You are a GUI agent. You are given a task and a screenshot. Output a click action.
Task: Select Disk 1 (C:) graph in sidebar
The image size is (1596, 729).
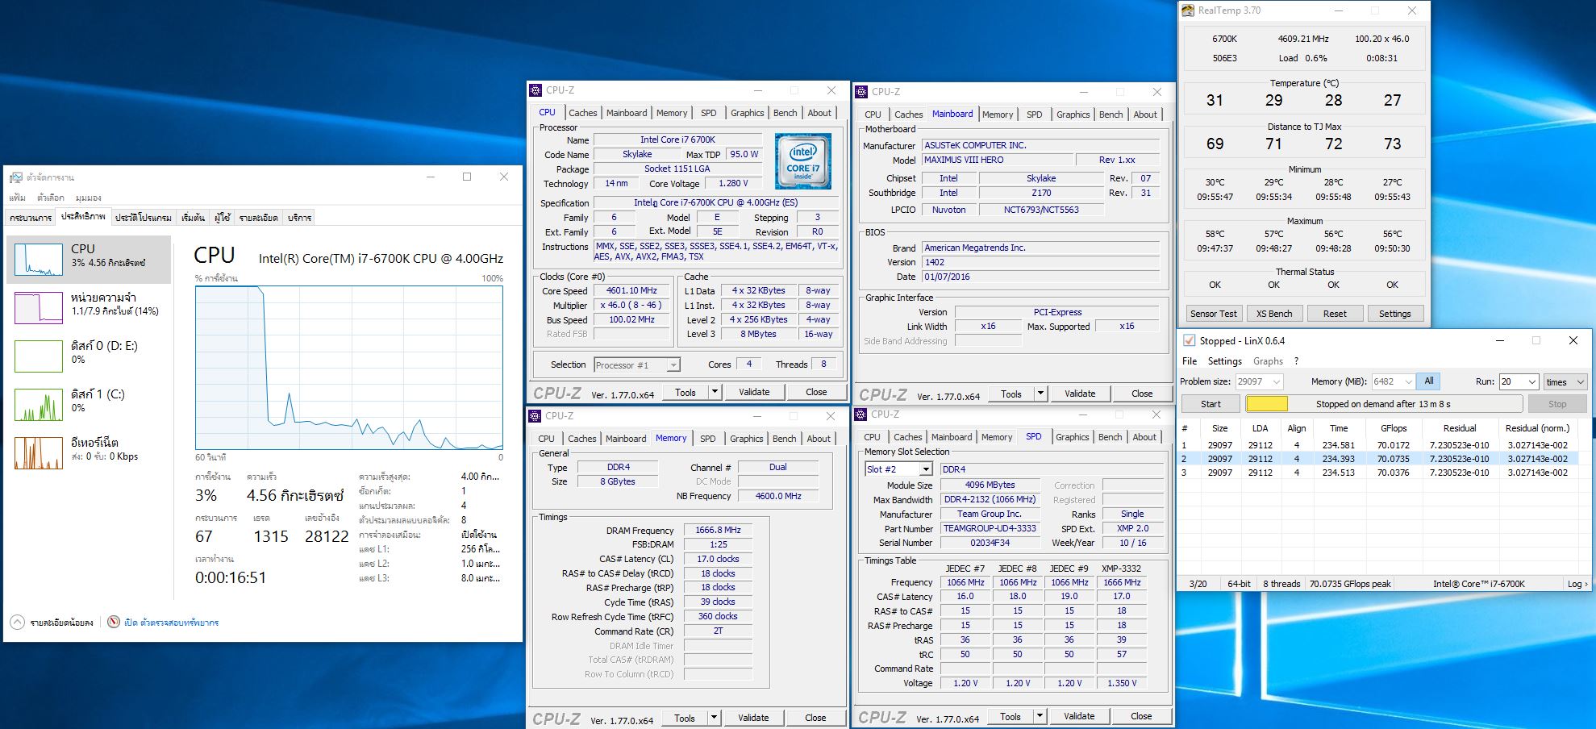[38, 404]
